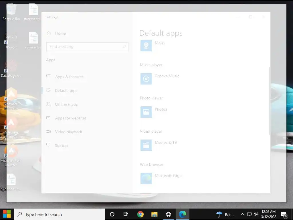
Task: Click the volume speaker tray icon
Action: (x=256, y=214)
